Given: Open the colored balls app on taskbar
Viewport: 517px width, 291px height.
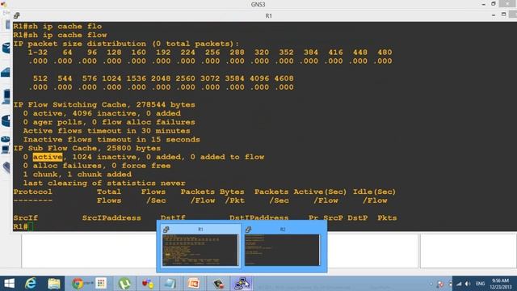Looking at the screenshot, I should (147, 284).
